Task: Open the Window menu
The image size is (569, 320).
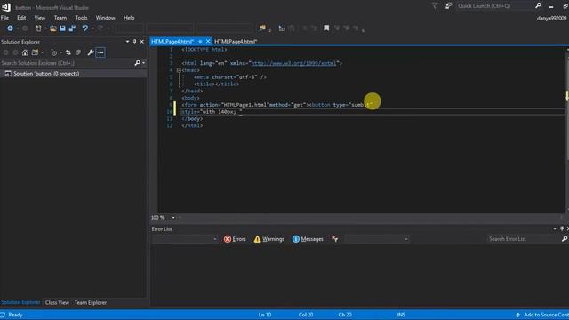Action: point(105,18)
